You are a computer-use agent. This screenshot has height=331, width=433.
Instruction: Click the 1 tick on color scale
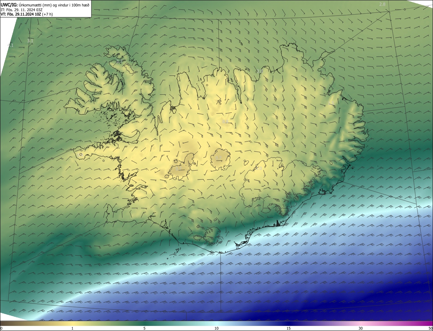(72, 328)
